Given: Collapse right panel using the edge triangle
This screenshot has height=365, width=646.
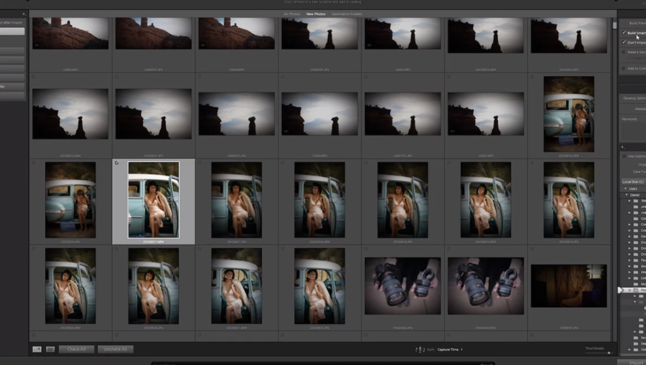Looking at the screenshot, I should pos(620,290).
